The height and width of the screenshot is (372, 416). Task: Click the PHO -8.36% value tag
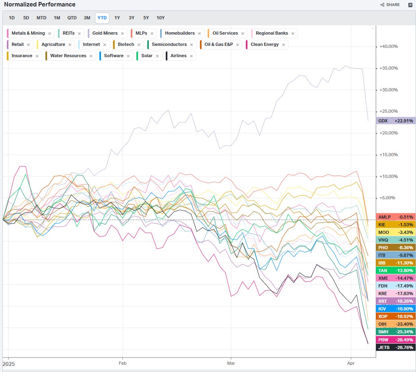[395, 248]
